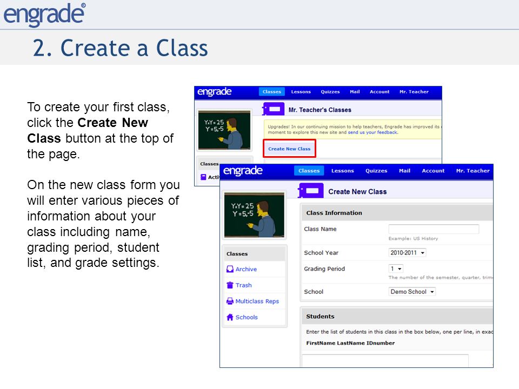Select Classes tab in back window
The width and height of the screenshot is (519, 389).
point(272,92)
